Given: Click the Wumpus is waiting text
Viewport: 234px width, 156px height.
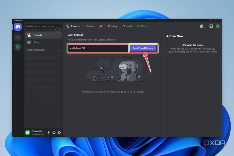Looking at the screenshot, I should click(x=113, y=92).
